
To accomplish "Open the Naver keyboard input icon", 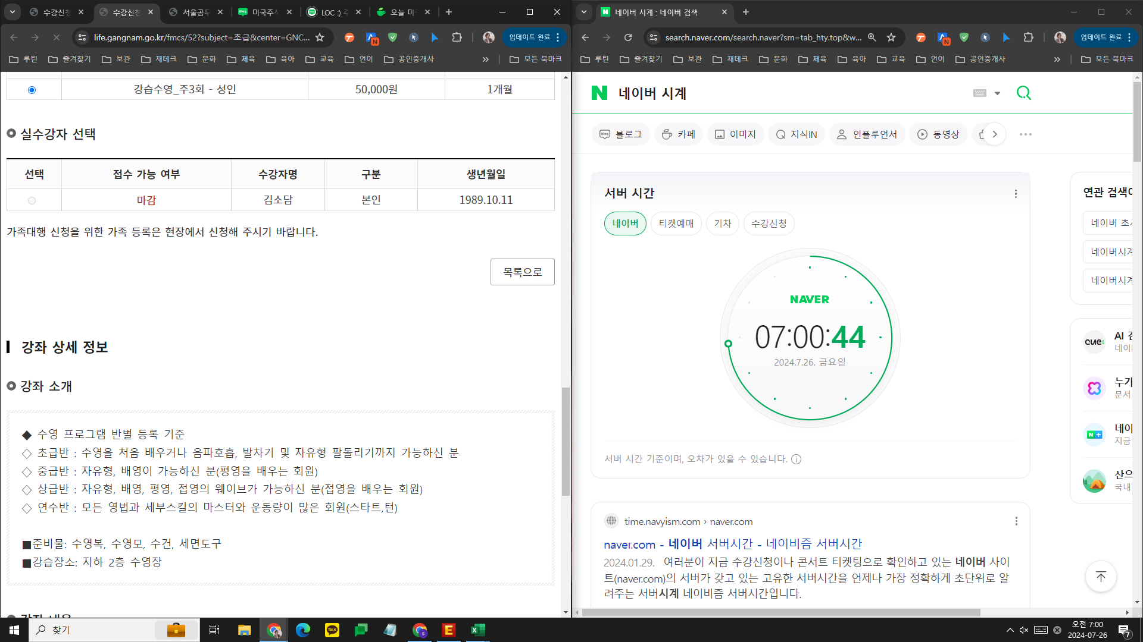I will click(979, 93).
